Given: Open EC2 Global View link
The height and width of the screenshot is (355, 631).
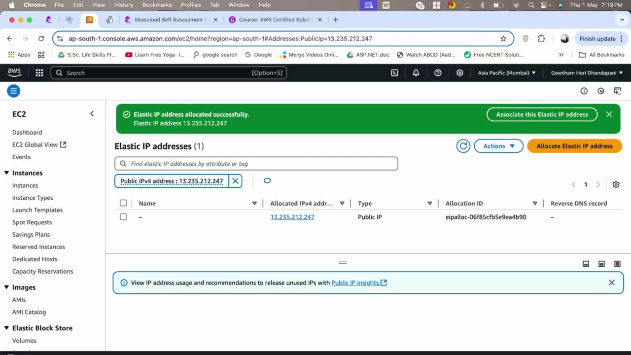Looking at the screenshot, I should click(x=39, y=144).
